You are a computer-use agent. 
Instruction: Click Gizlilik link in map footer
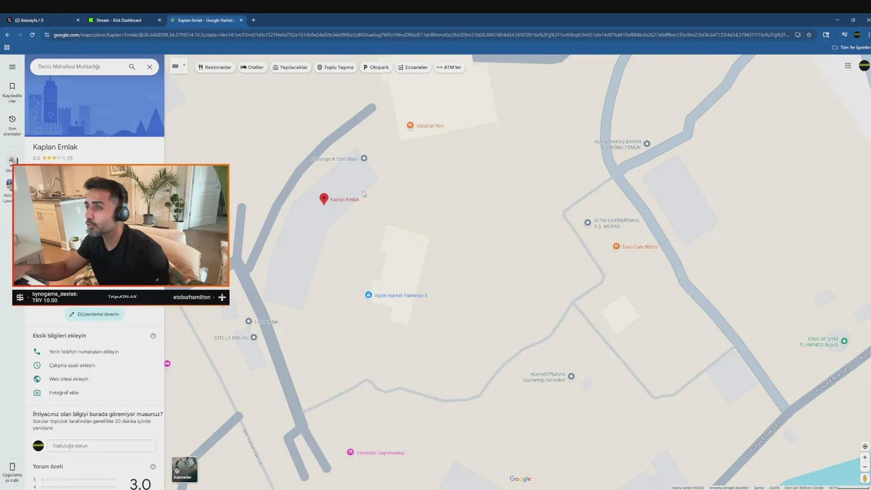pos(774,487)
